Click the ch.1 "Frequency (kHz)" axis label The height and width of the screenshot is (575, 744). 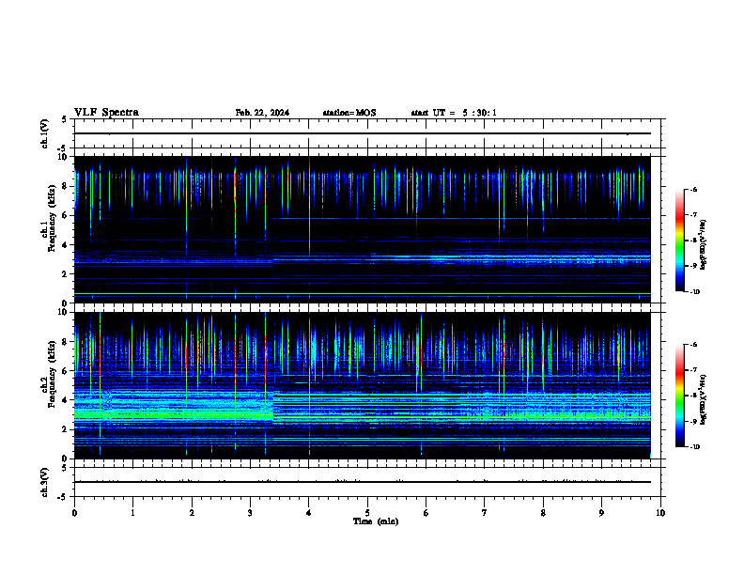coord(52,218)
